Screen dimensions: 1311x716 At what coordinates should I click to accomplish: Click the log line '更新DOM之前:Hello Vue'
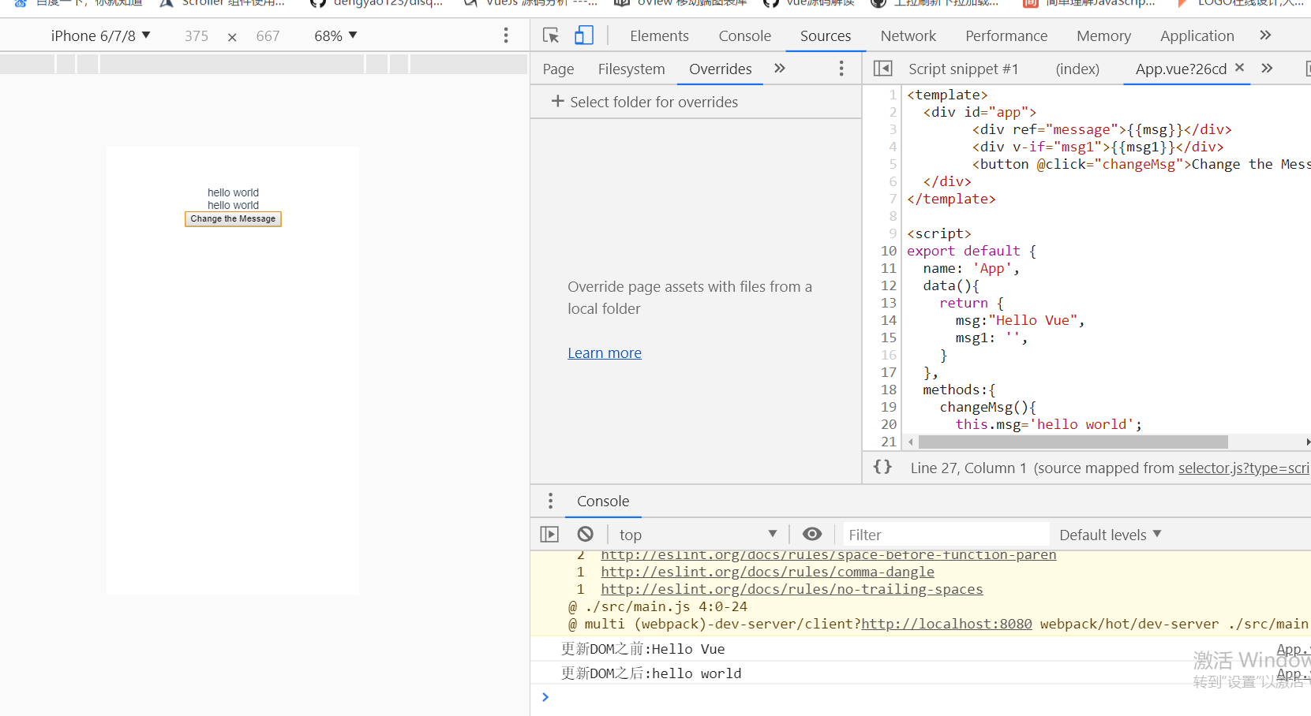click(x=642, y=649)
